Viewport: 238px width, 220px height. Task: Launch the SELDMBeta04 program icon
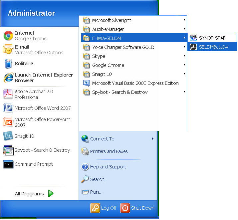[193, 47]
